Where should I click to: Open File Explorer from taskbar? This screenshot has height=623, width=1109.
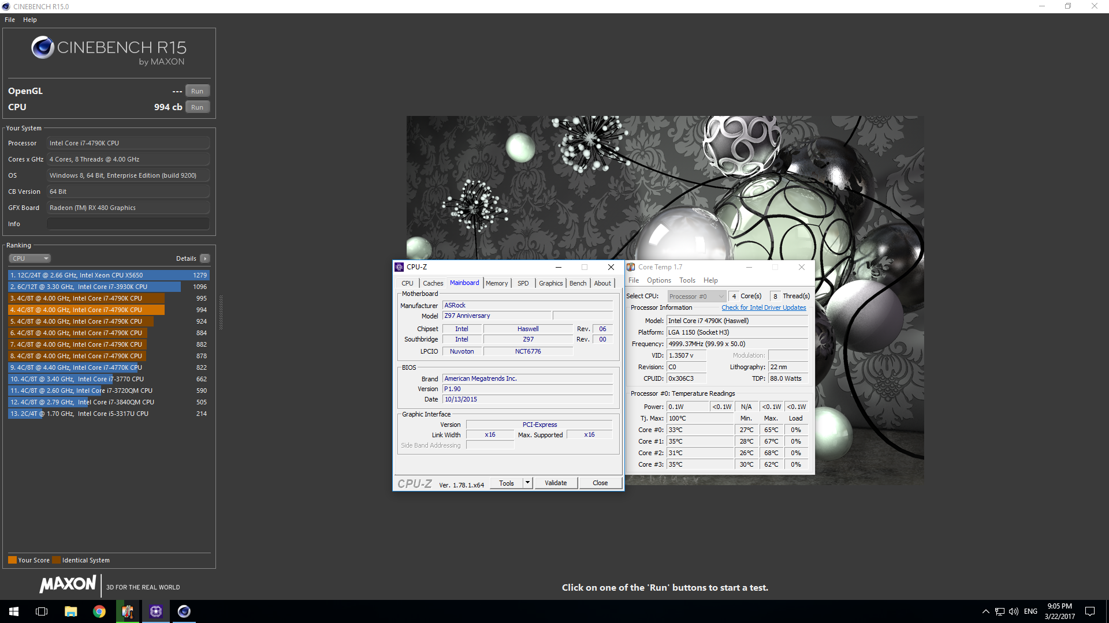pos(70,611)
